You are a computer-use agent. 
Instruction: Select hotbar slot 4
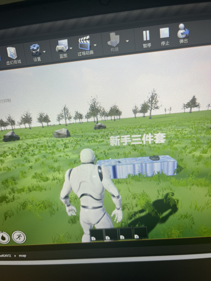pos(140,233)
